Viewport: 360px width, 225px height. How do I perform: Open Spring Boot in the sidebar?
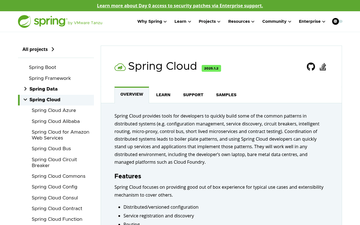pyautogui.click(x=42, y=67)
